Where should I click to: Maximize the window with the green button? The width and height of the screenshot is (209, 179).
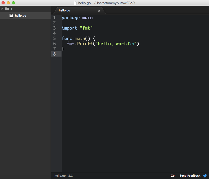13,3
